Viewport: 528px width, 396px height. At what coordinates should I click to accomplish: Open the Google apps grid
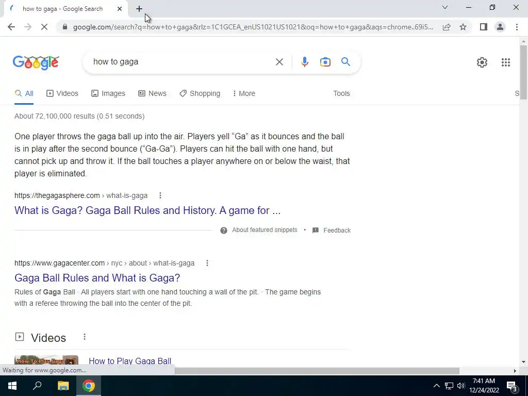pos(505,62)
